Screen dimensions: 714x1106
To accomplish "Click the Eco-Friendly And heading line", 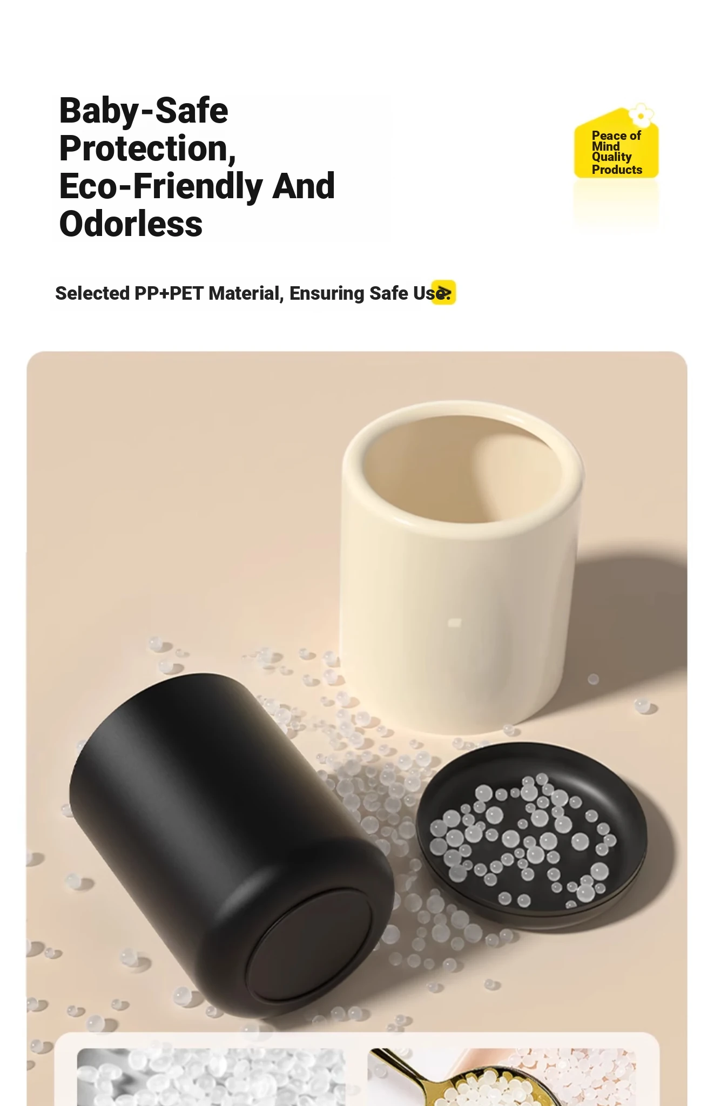I will 197,186.
